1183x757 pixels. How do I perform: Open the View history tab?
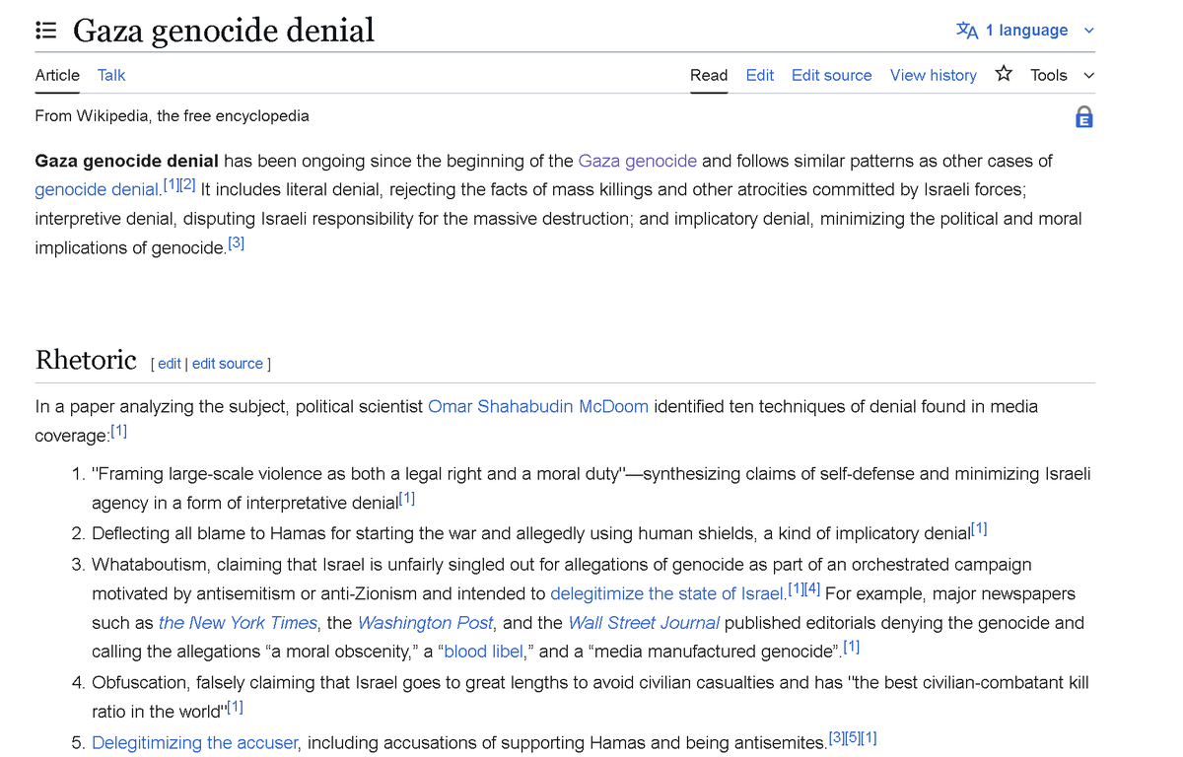click(x=934, y=75)
